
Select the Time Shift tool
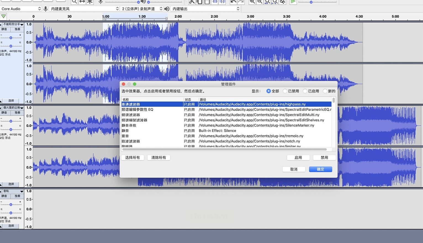pyautogui.click(x=82, y=2)
